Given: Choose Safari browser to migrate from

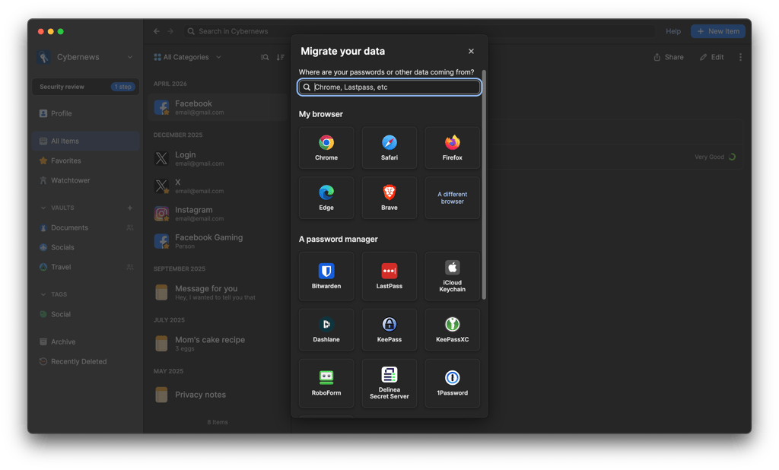Looking at the screenshot, I should coord(389,148).
